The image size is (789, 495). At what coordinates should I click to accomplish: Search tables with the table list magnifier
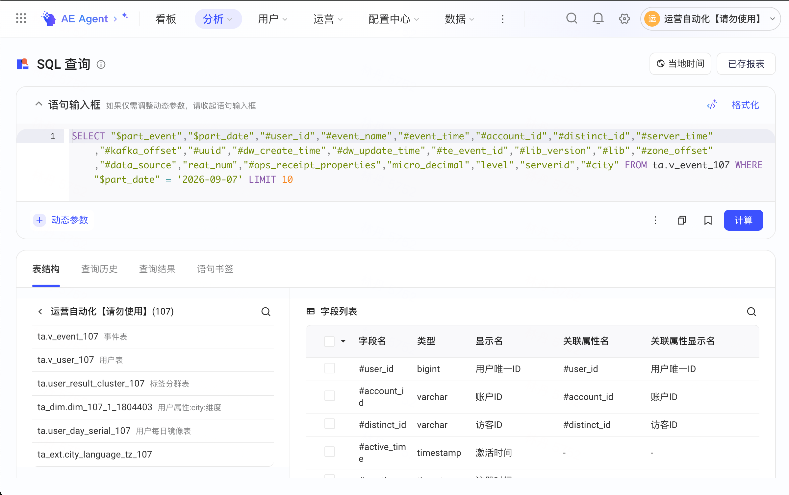coord(266,311)
